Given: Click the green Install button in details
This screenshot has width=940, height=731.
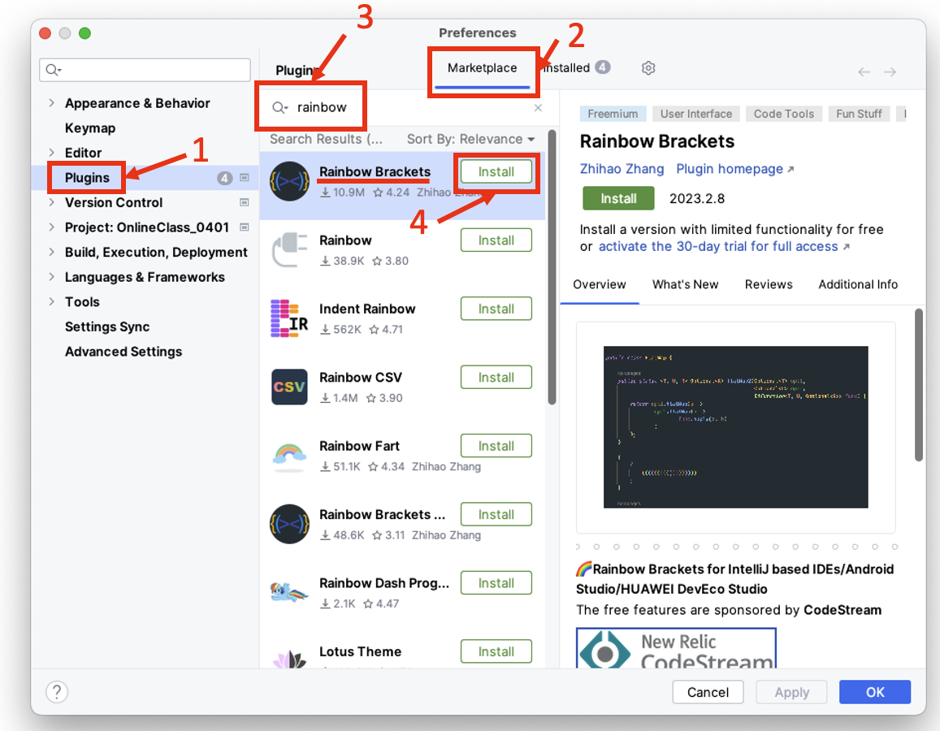Looking at the screenshot, I should pyautogui.click(x=618, y=198).
